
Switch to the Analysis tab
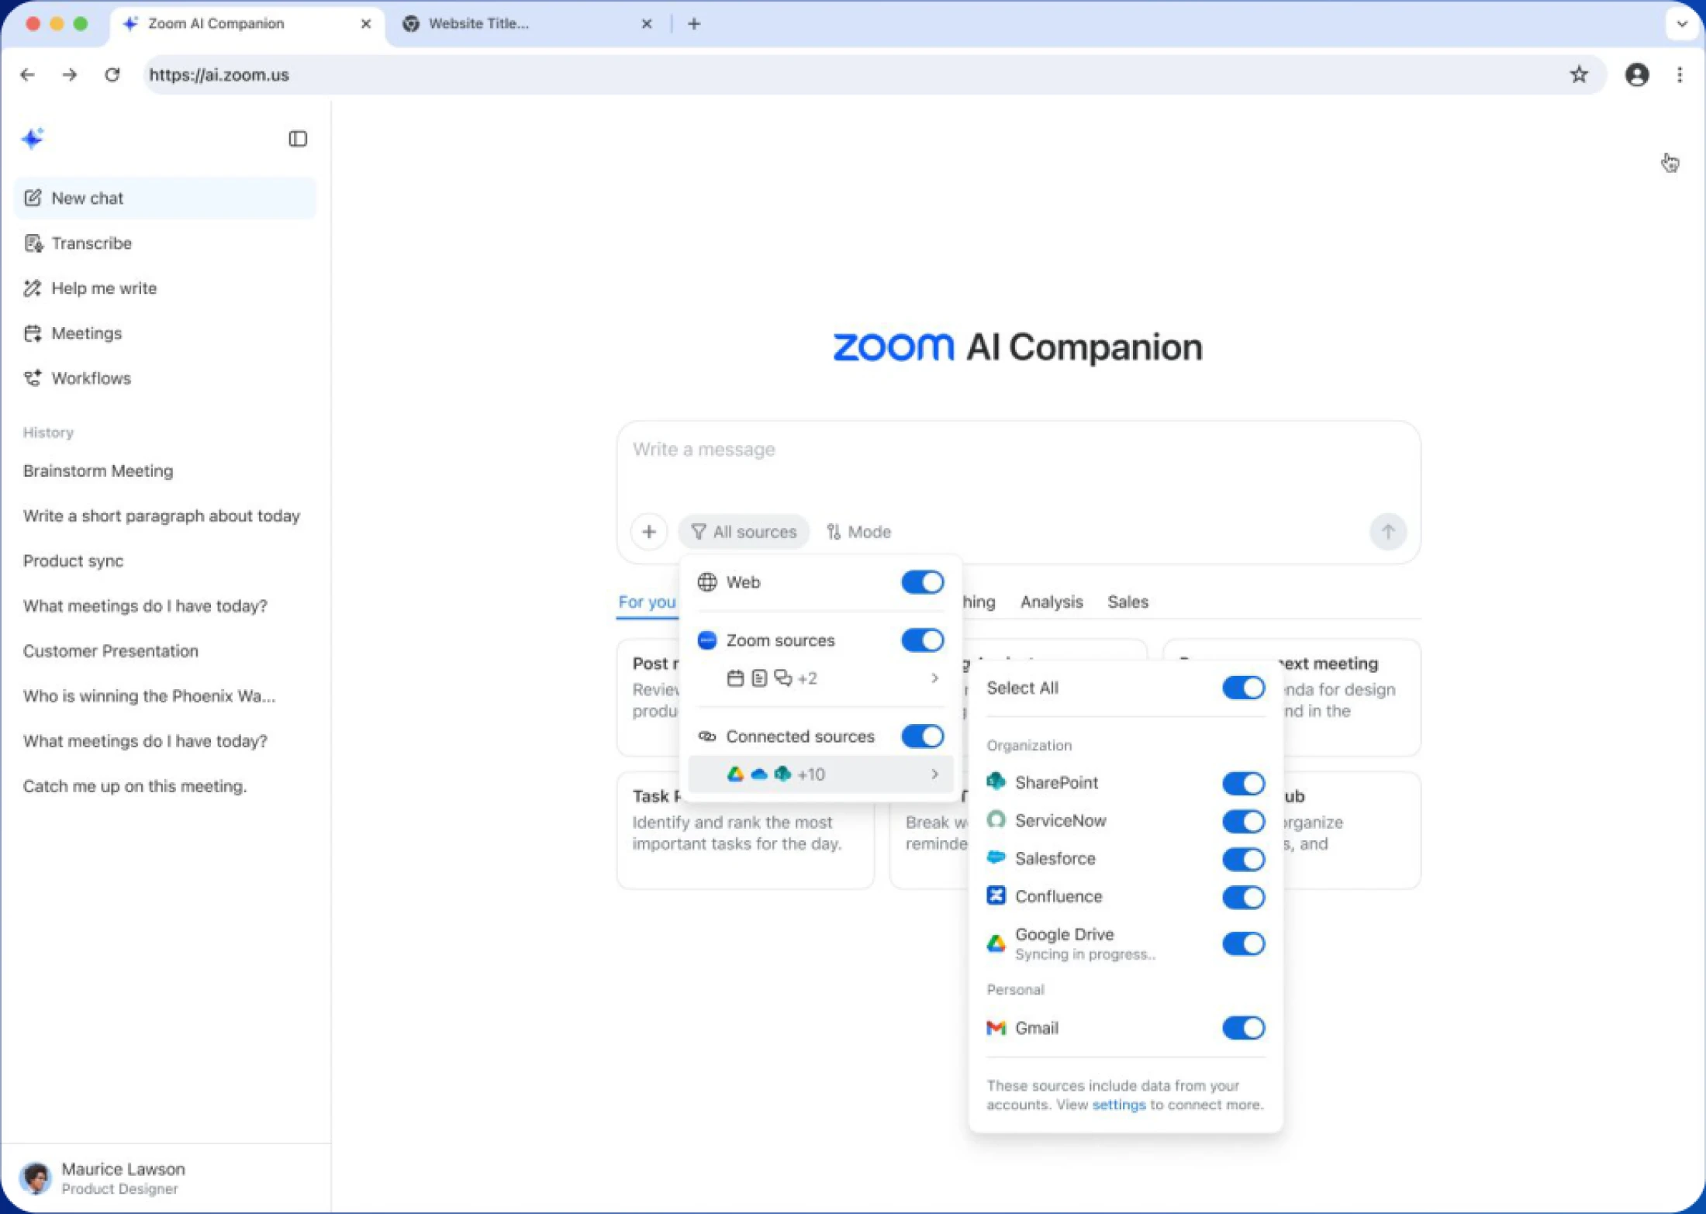(x=1052, y=602)
